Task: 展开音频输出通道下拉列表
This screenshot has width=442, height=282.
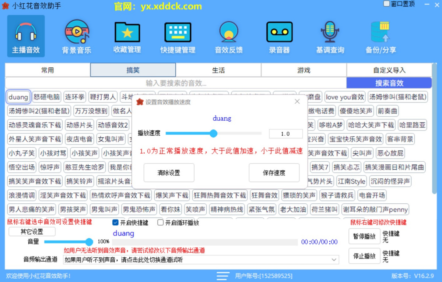Action: [334, 260]
